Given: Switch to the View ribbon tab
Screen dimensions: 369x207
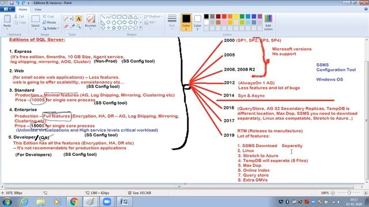Looking at the screenshot, I should click(x=37, y=9).
